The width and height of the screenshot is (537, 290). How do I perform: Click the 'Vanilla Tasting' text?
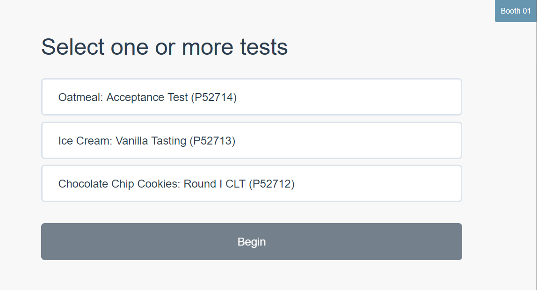[x=151, y=140]
